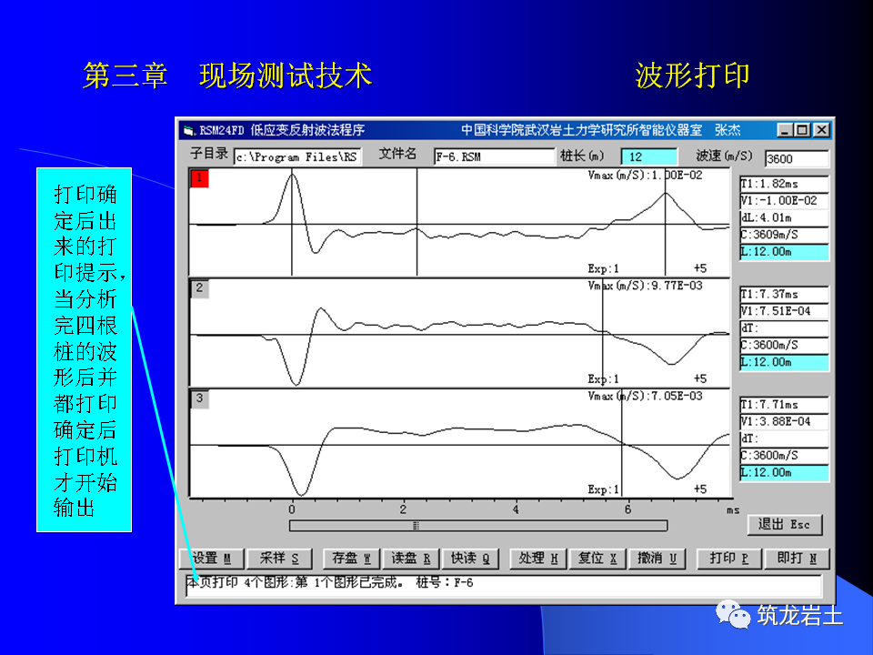Screen dimensions: 873x655
Task: Click the V1:7.51E-04 value box
Action: pyautogui.click(x=784, y=311)
